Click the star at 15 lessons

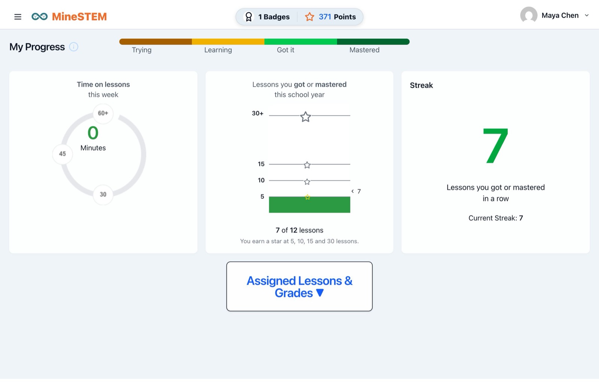click(x=307, y=165)
